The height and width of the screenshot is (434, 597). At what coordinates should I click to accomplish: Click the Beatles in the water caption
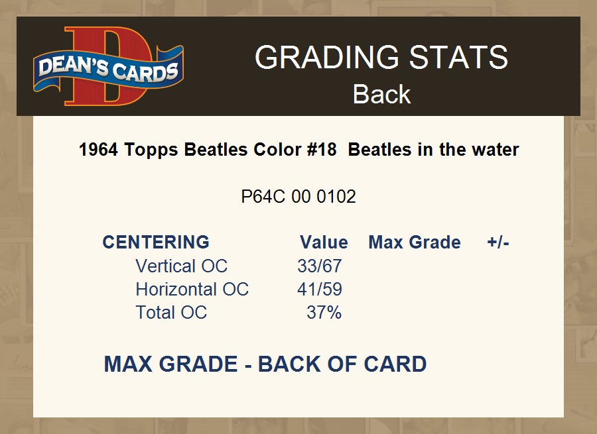433,150
